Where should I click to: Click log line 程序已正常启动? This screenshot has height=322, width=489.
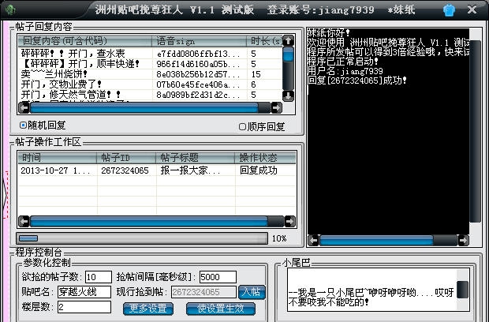pyautogui.click(x=343, y=61)
